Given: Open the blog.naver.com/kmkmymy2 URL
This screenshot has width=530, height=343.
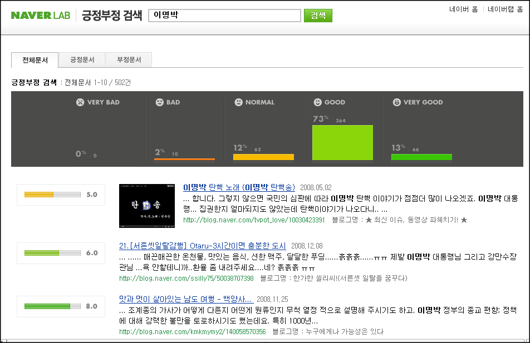Looking at the screenshot, I should 192,331.
